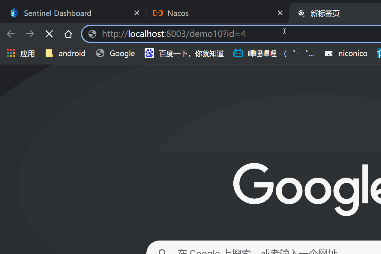Open the Home page button

pos(68,34)
